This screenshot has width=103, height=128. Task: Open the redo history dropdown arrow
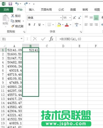point(29,4)
